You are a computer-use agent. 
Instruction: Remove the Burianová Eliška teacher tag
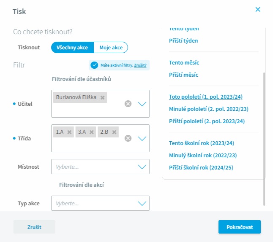pyautogui.click(x=102, y=97)
